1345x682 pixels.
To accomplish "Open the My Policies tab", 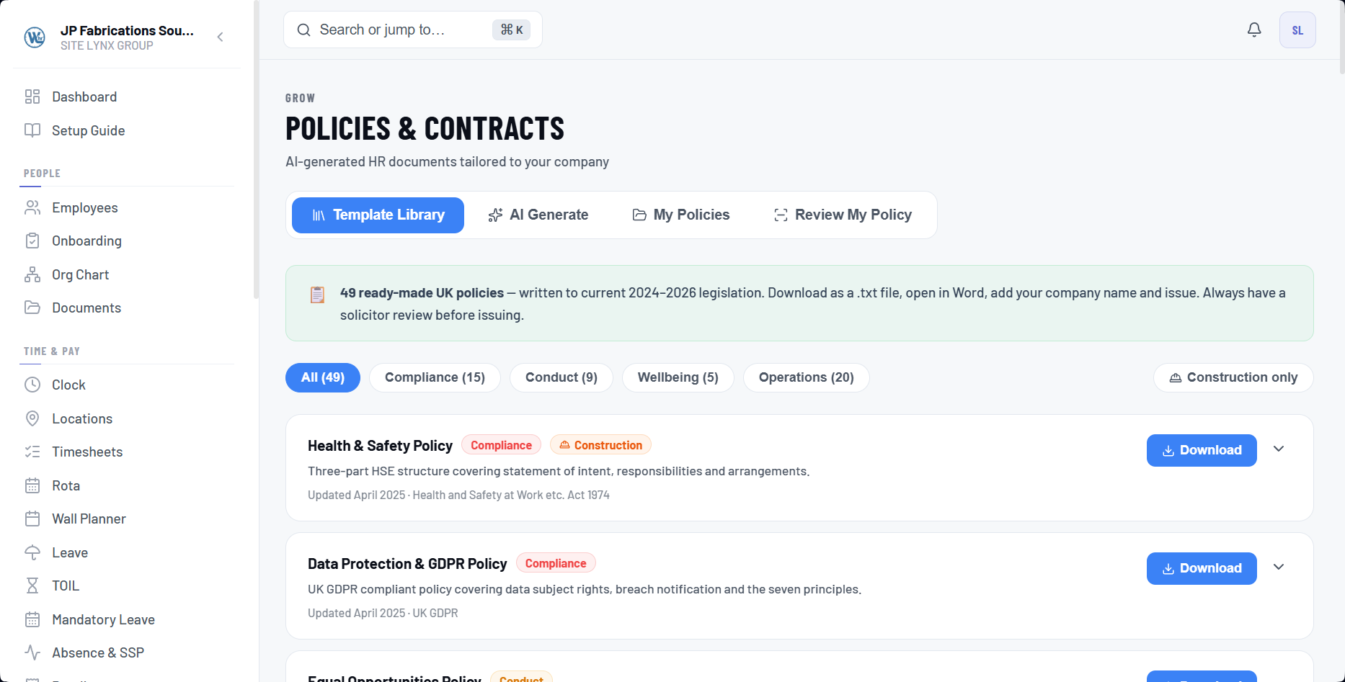I will tap(681, 215).
